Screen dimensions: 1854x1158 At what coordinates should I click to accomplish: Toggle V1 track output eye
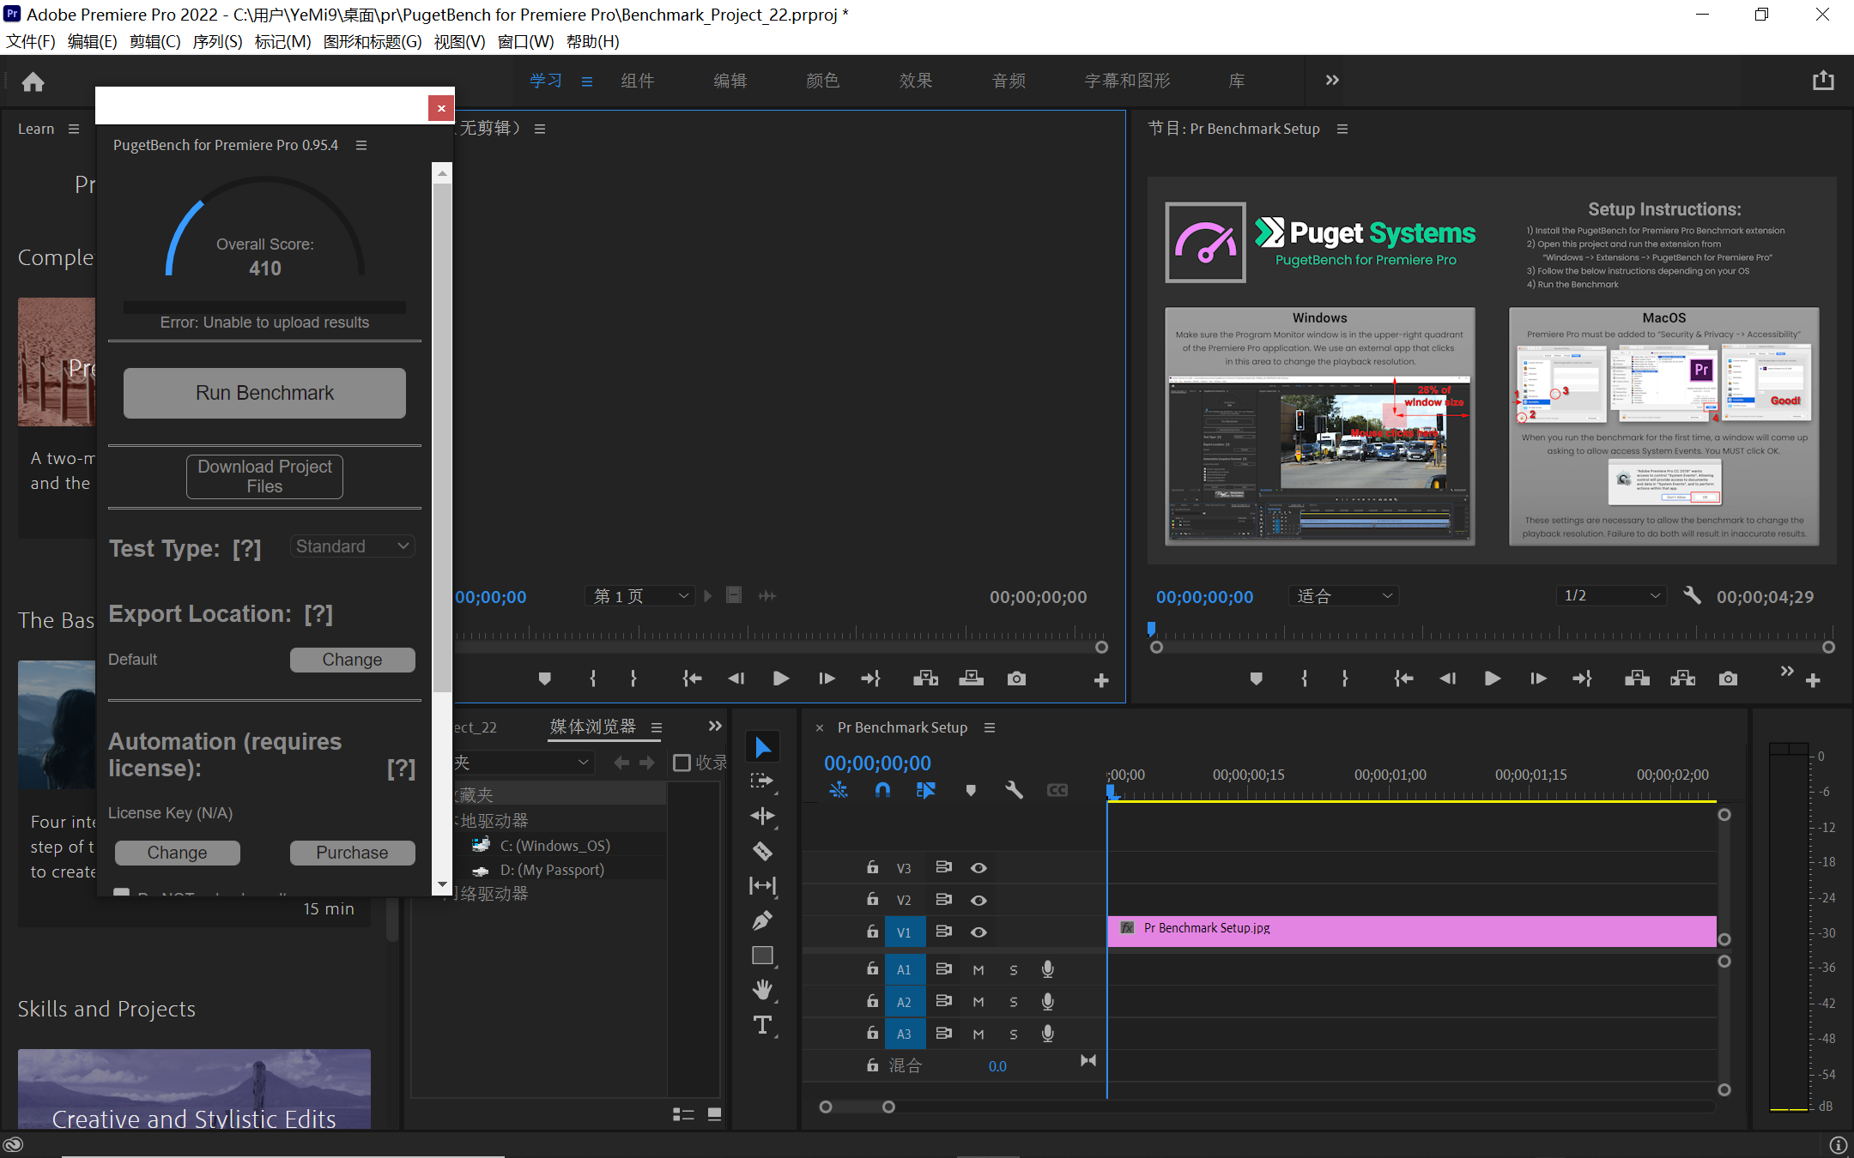point(978,932)
